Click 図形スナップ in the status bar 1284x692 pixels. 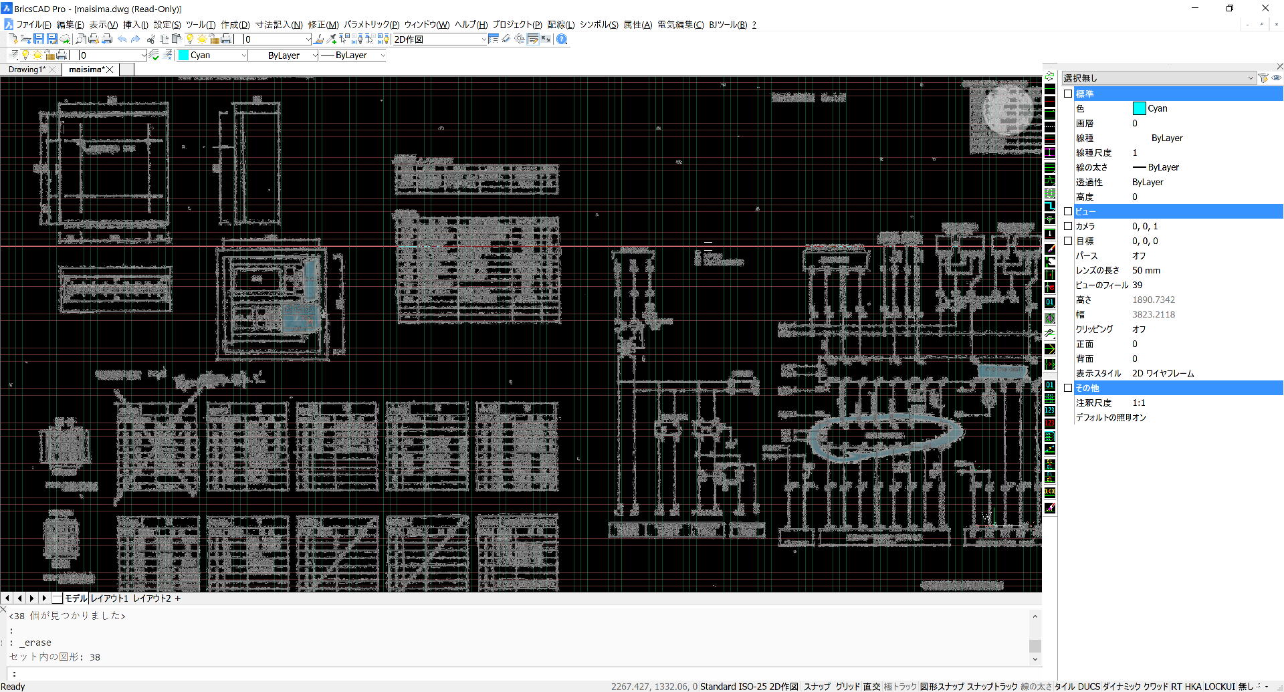tap(942, 687)
